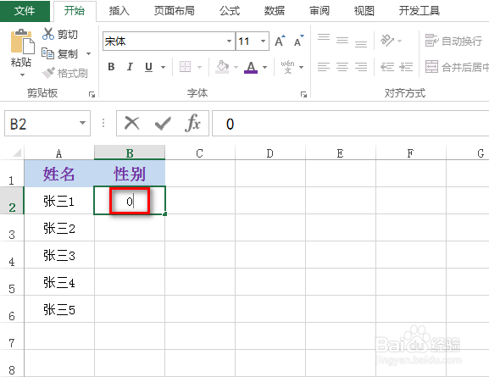Screen dimensions: 489x377
Task: Toggle wrap text 自动换行
Action: coord(454,41)
